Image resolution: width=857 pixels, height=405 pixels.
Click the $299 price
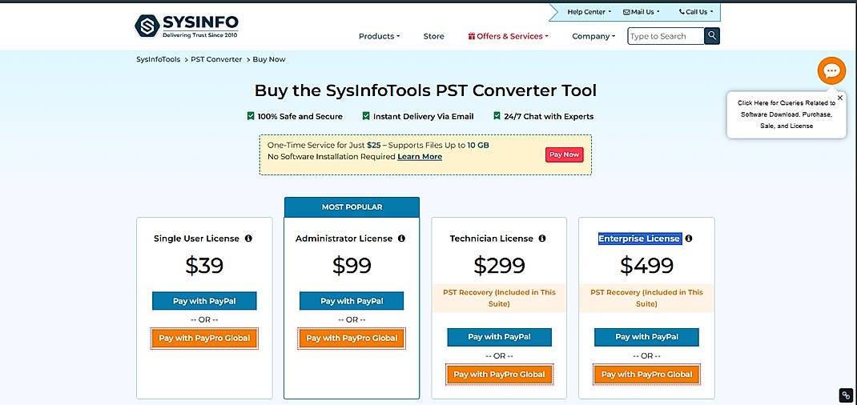(500, 265)
